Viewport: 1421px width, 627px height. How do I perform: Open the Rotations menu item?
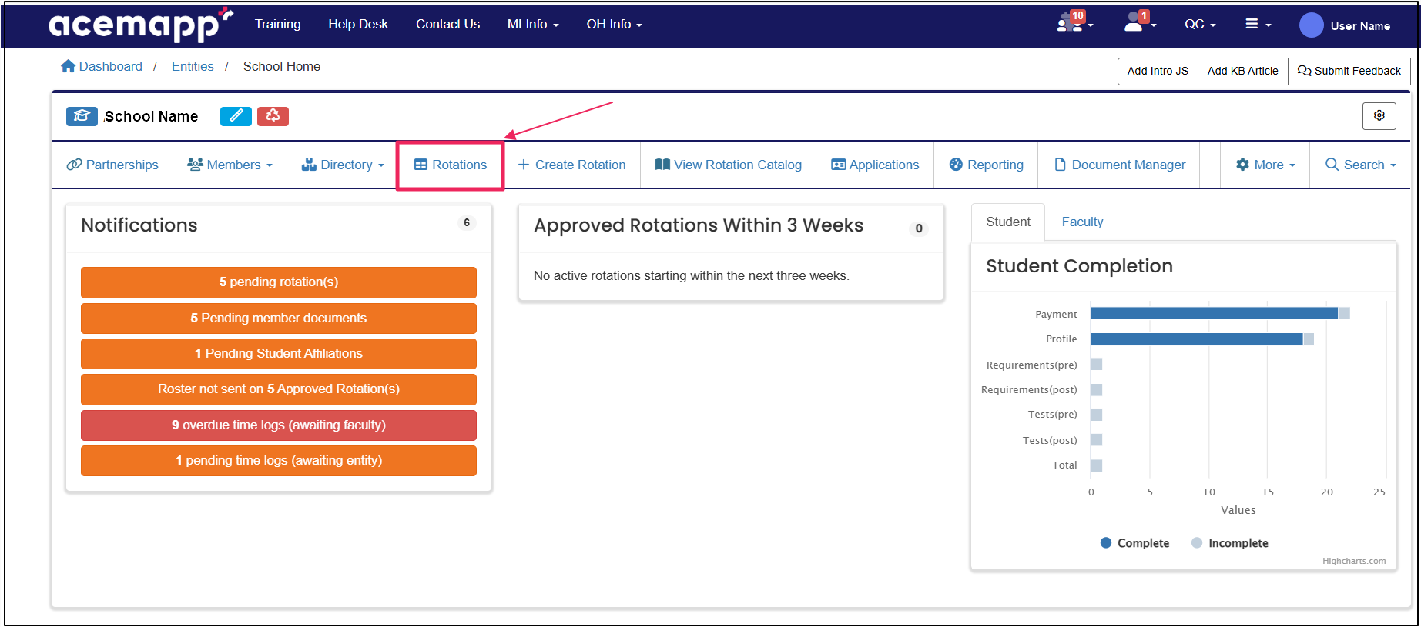click(x=451, y=165)
